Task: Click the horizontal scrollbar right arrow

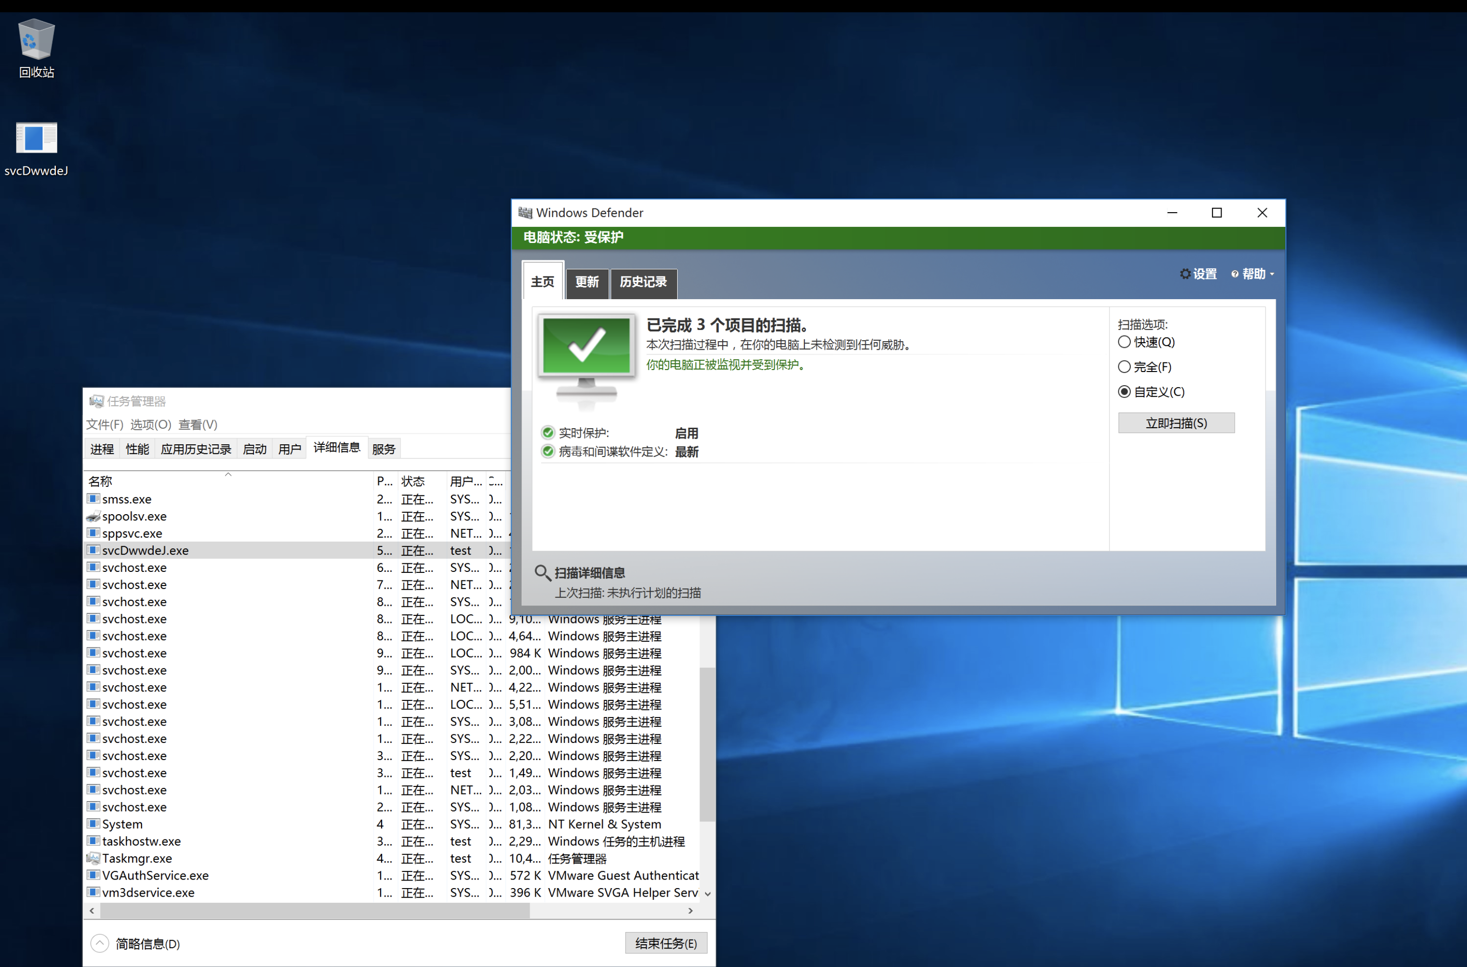Action: point(690,910)
